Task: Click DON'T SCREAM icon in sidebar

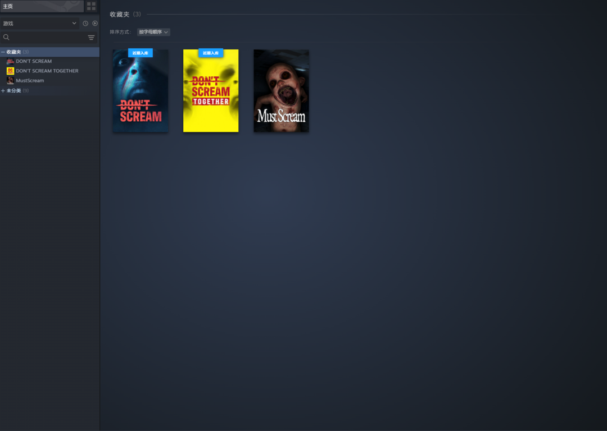Action: (x=10, y=61)
